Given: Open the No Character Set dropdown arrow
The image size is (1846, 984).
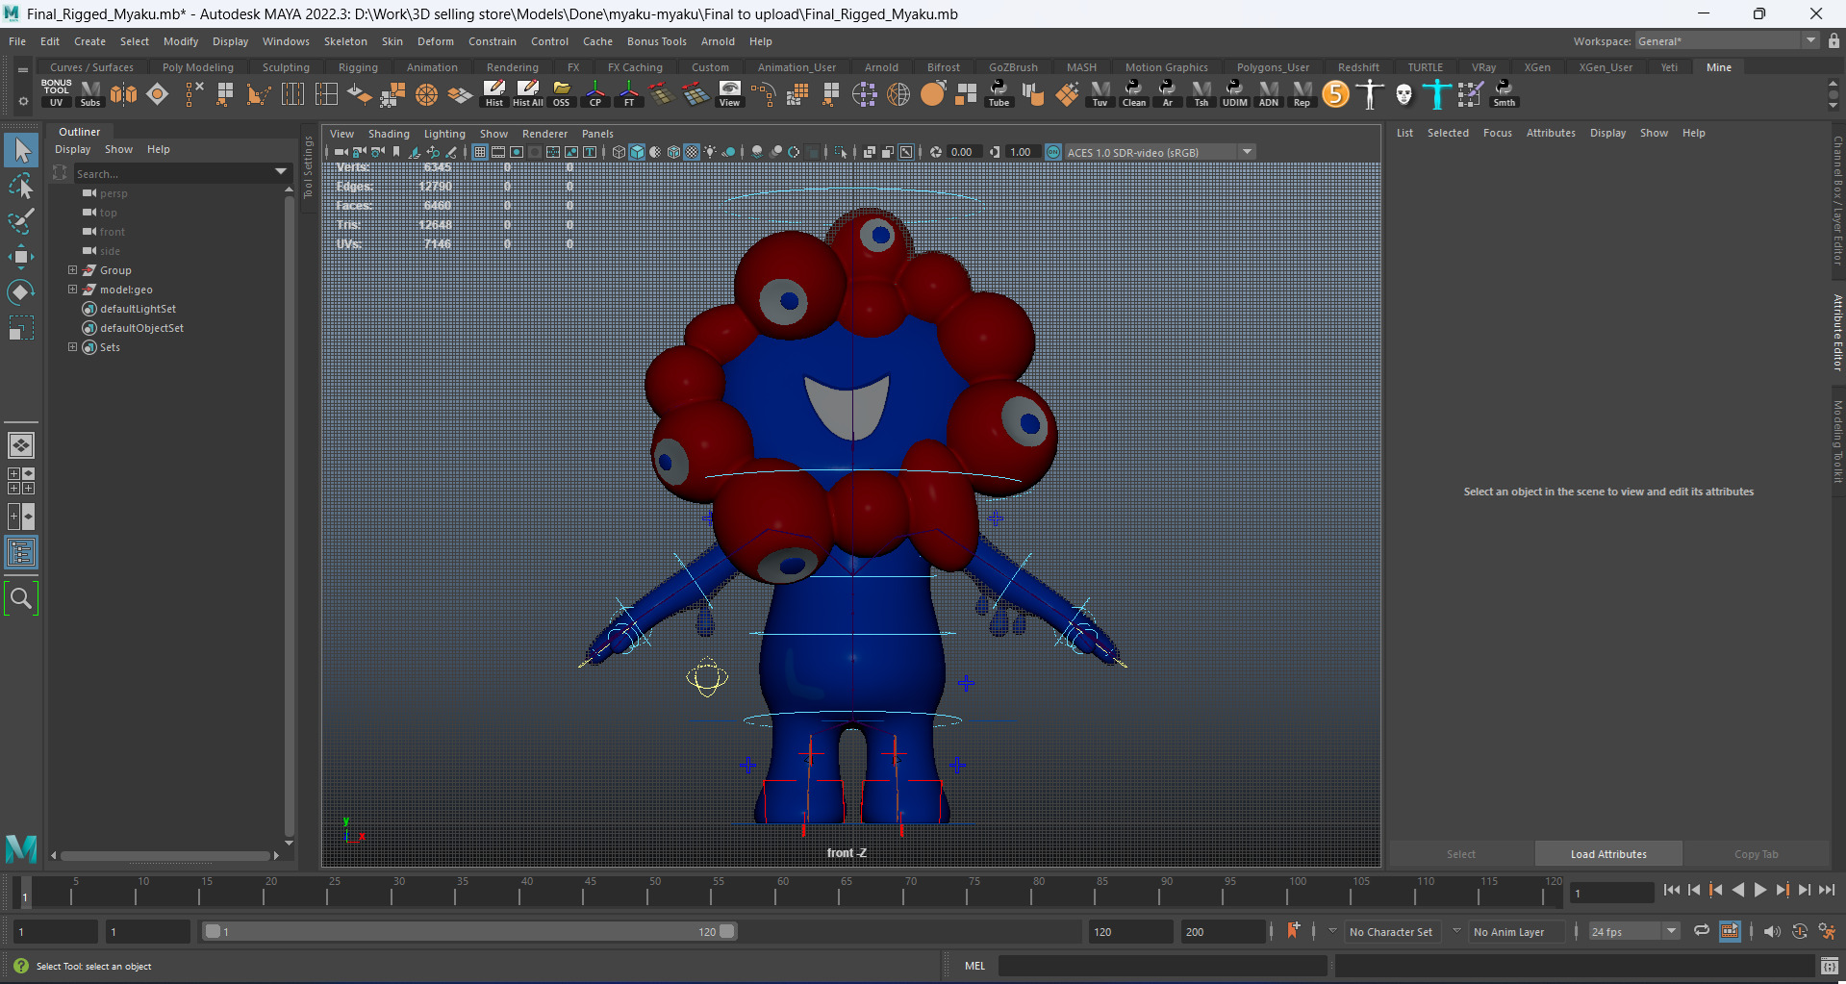Looking at the screenshot, I should (1332, 931).
